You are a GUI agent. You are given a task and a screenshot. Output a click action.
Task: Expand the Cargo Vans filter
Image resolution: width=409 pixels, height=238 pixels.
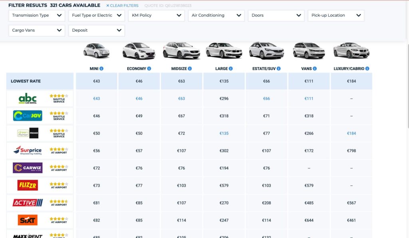37,30
